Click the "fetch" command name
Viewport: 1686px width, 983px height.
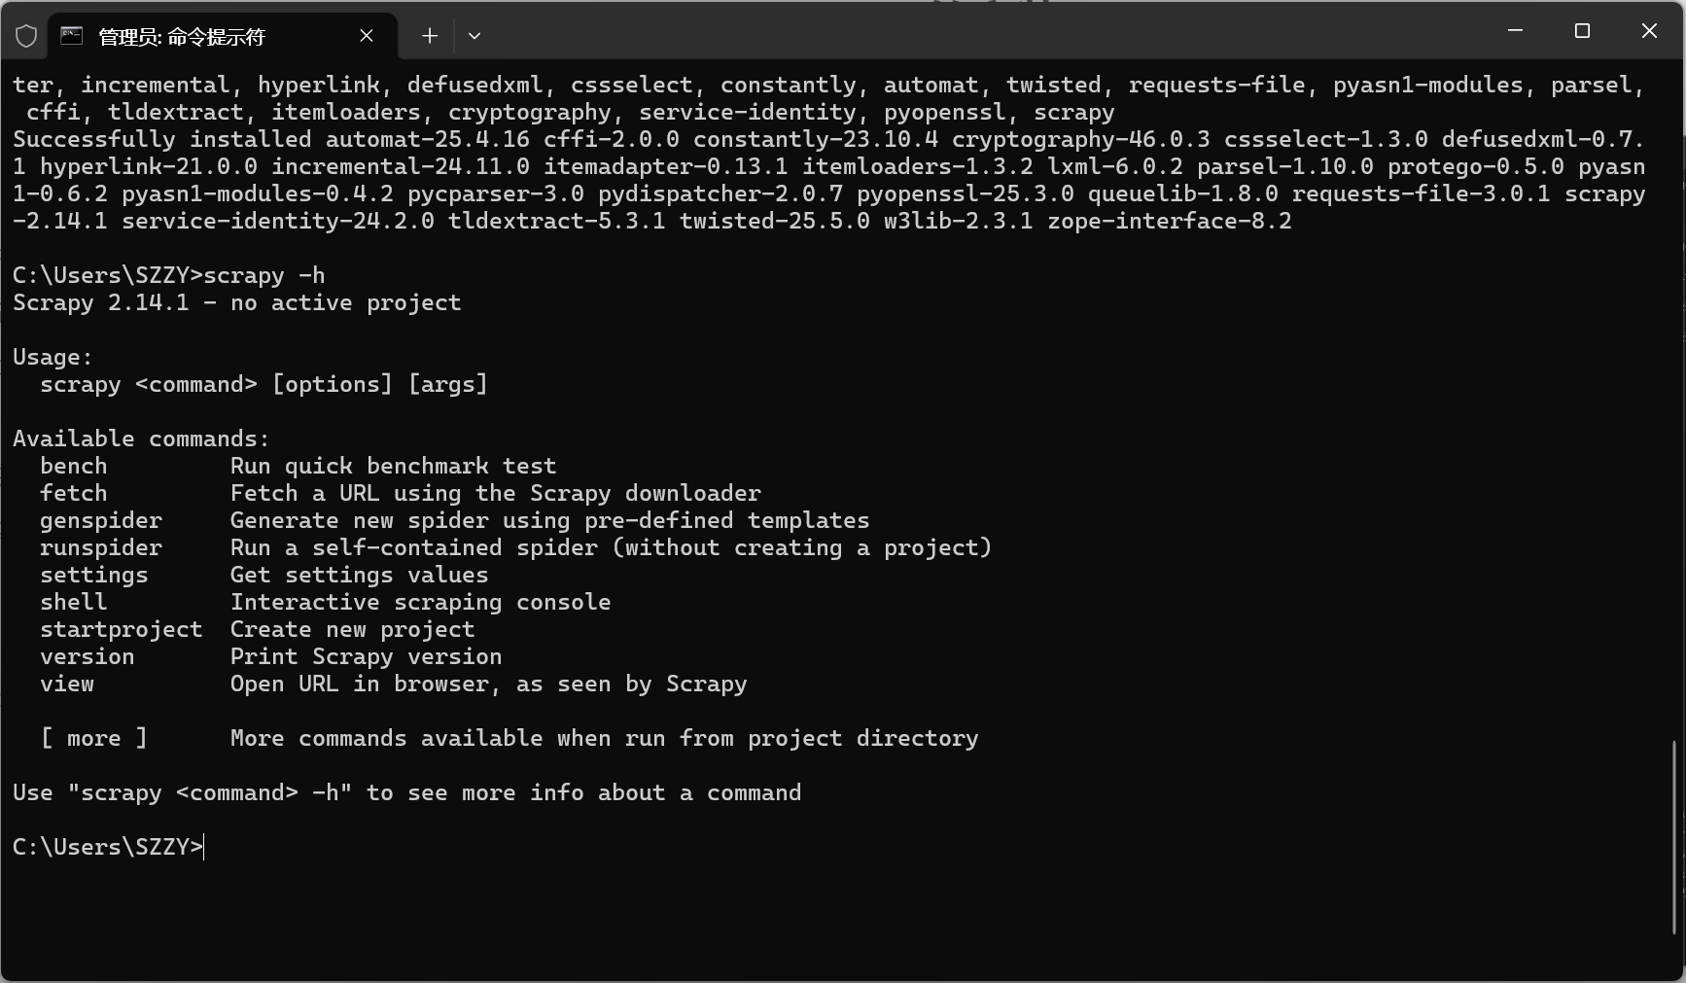(x=73, y=493)
